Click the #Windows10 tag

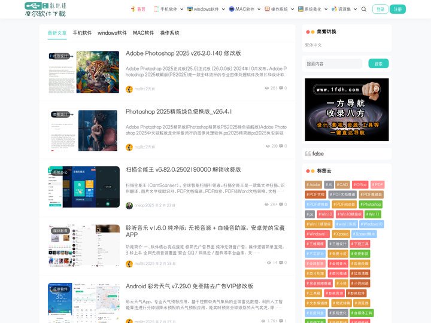click(x=371, y=224)
